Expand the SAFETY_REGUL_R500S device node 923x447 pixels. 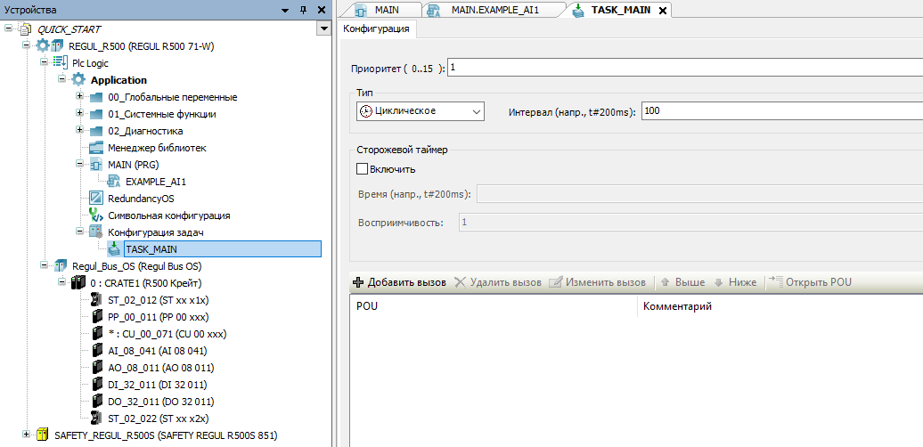(27, 435)
